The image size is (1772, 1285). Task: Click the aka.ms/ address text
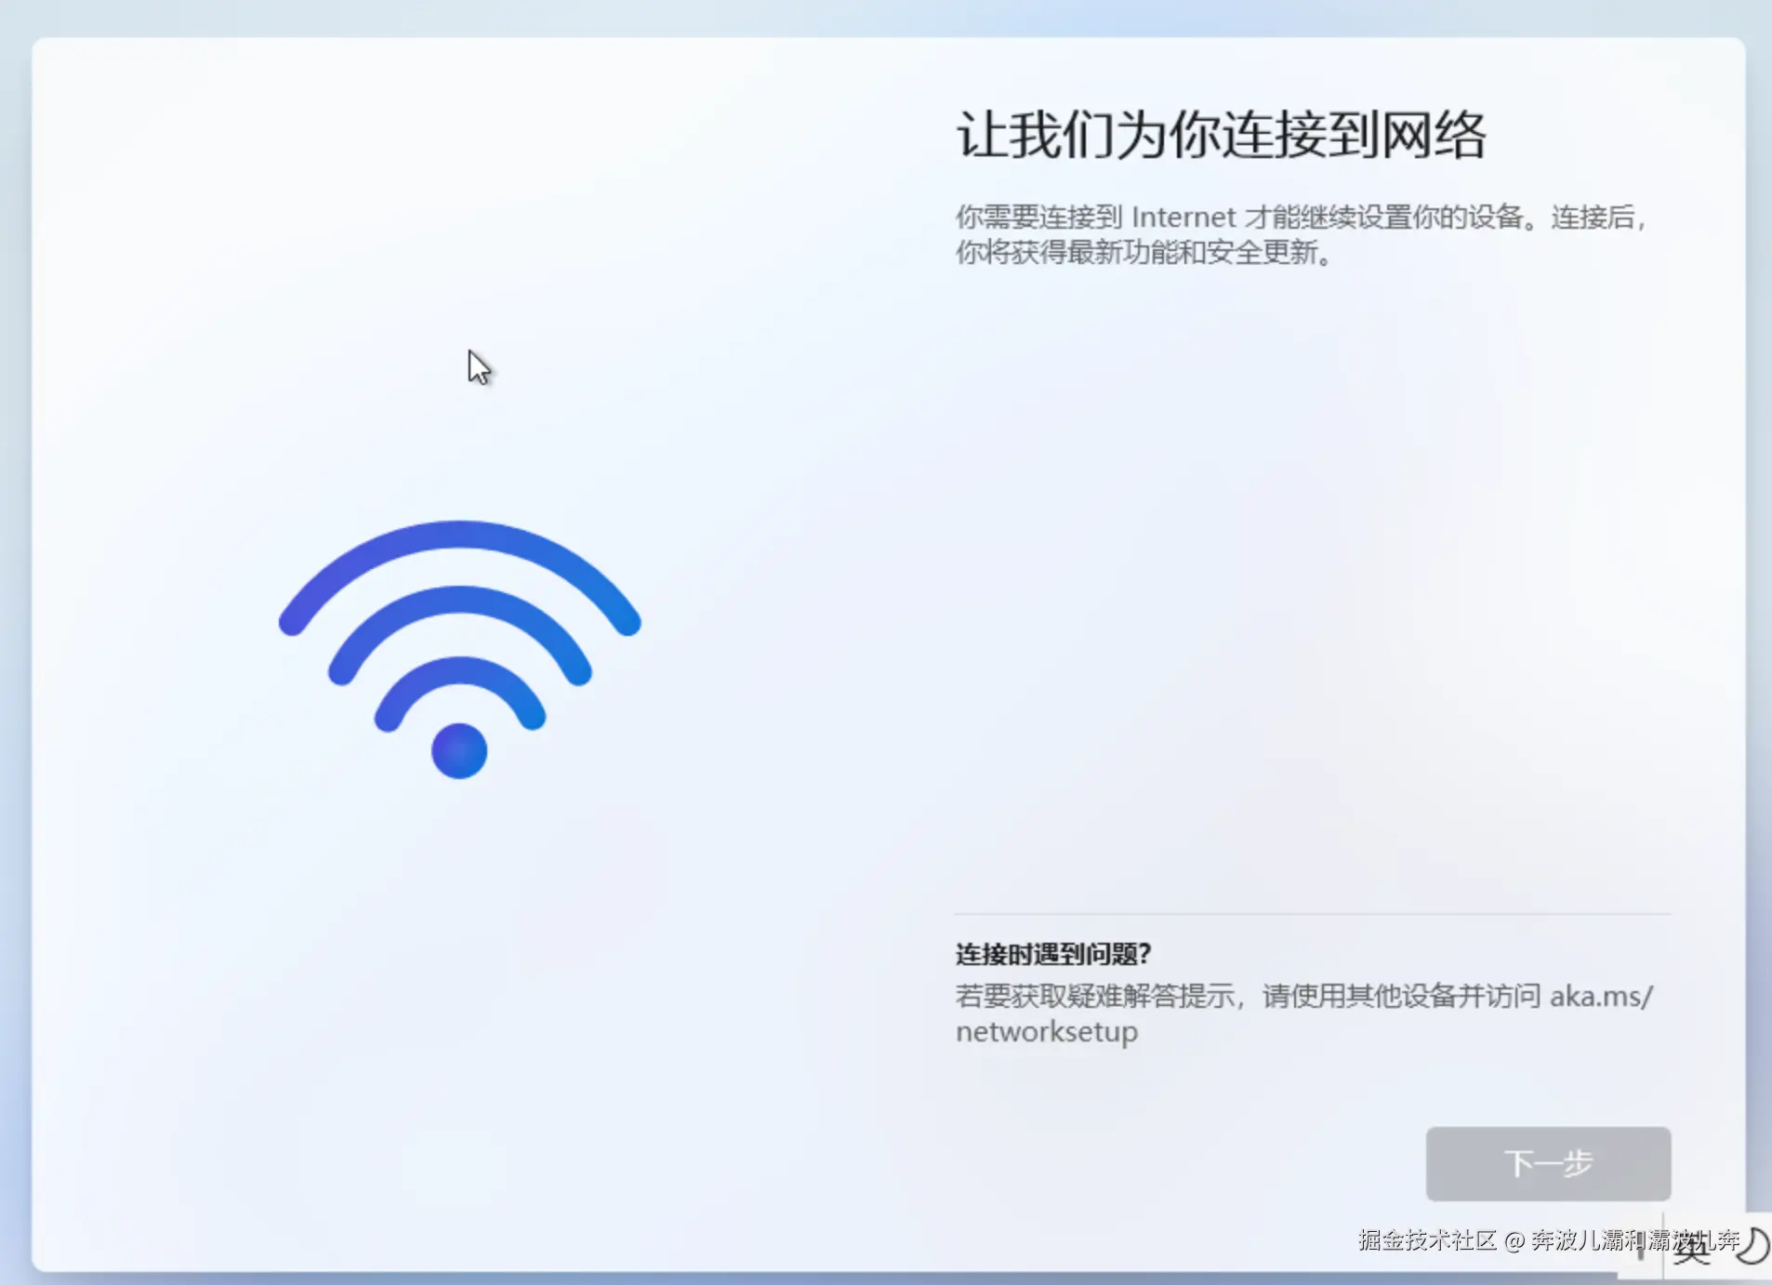coord(1601,996)
